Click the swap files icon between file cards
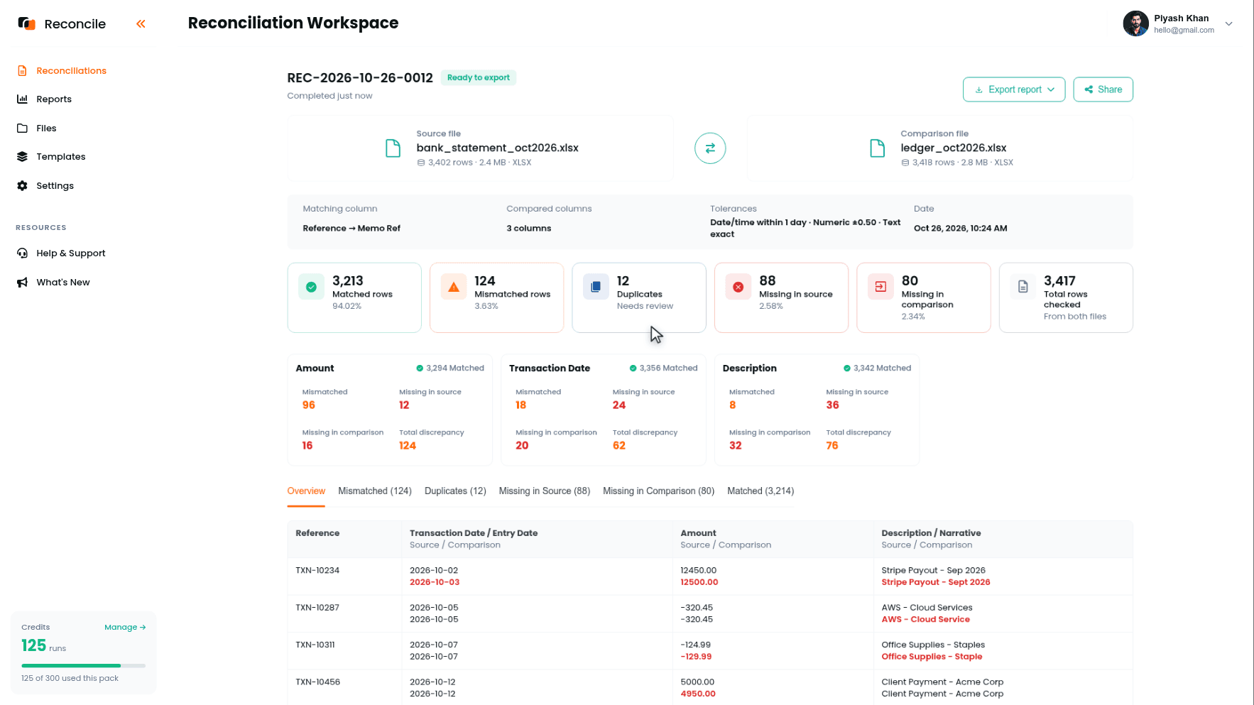This screenshot has width=1254, height=705. click(710, 148)
